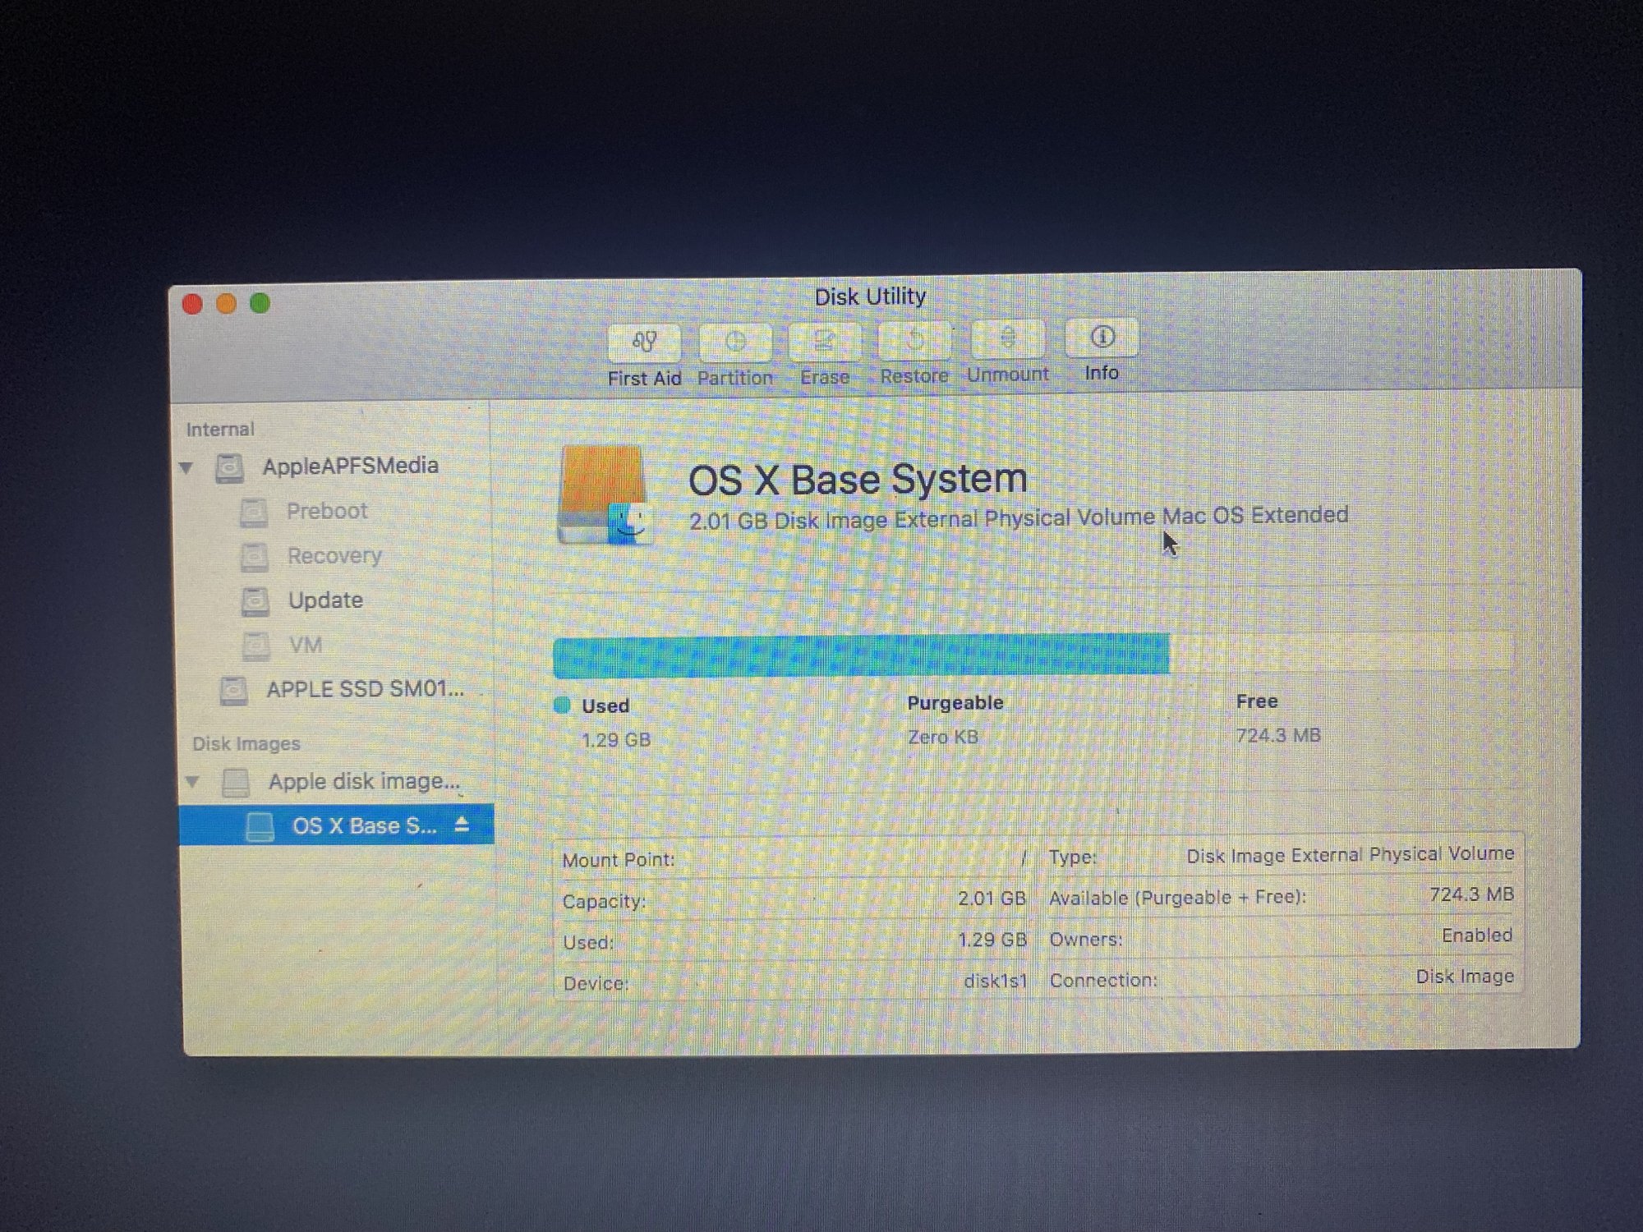Click the Erase toolbar icon
This screenshot has width=1643, height=1232.
(x=825, y=341)
